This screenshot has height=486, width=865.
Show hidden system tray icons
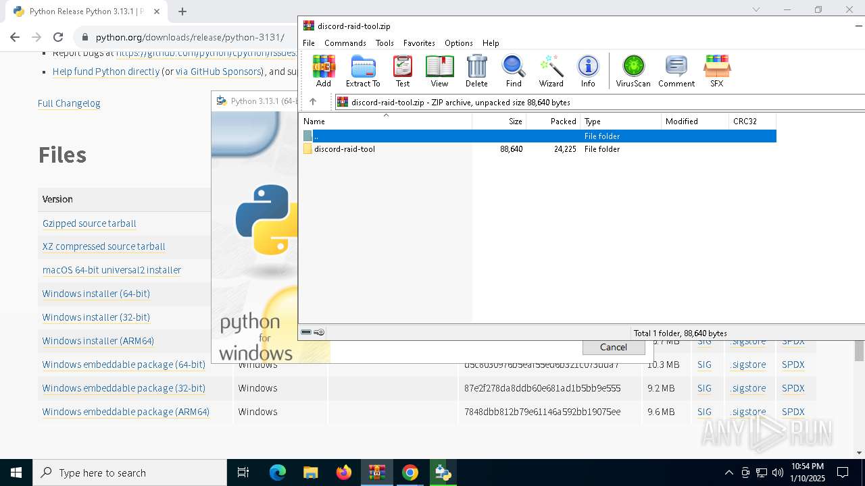(728, 473)
